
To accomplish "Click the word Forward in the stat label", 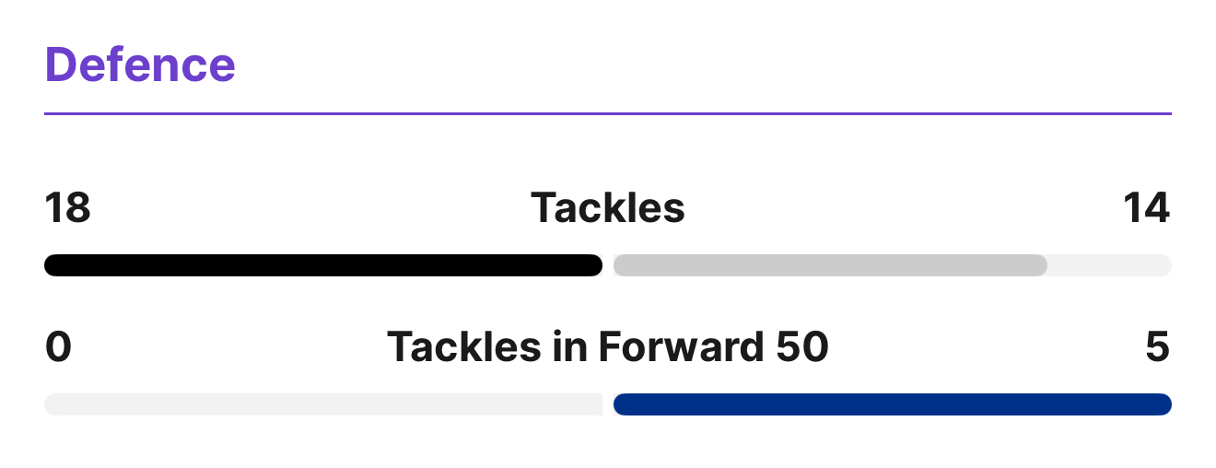I will point(681,347).
